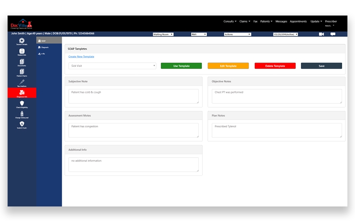This screenshot has height=222, width=355.
Task: Open the Consults menu
Action: point(230,21)
